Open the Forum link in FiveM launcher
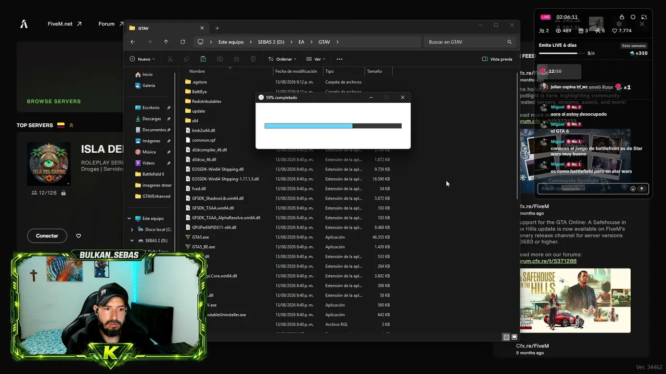This screenshot has width=666, height=374. pos(110,24)
